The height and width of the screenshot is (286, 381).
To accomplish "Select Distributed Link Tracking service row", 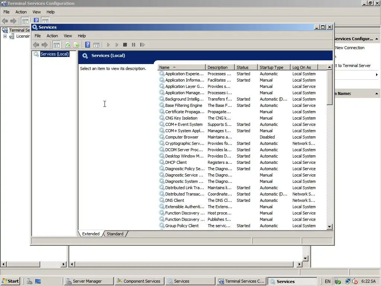I will (x=242, y=188).
